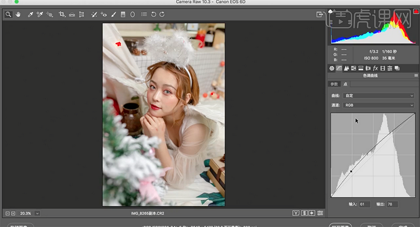Select the control point on the tone curve

(351, 171)
